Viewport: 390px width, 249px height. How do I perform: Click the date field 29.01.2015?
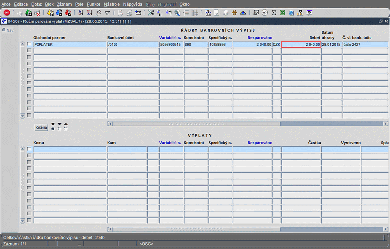(331, 44)
